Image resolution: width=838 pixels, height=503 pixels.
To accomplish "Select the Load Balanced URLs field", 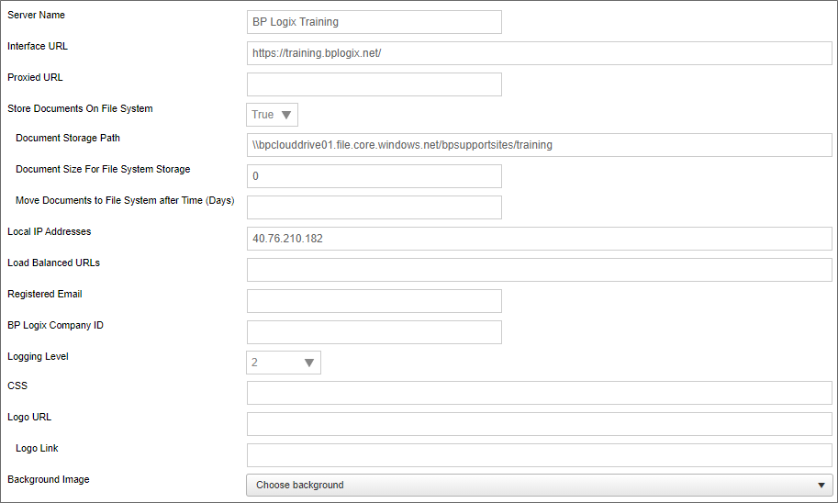I will point(539,270).
